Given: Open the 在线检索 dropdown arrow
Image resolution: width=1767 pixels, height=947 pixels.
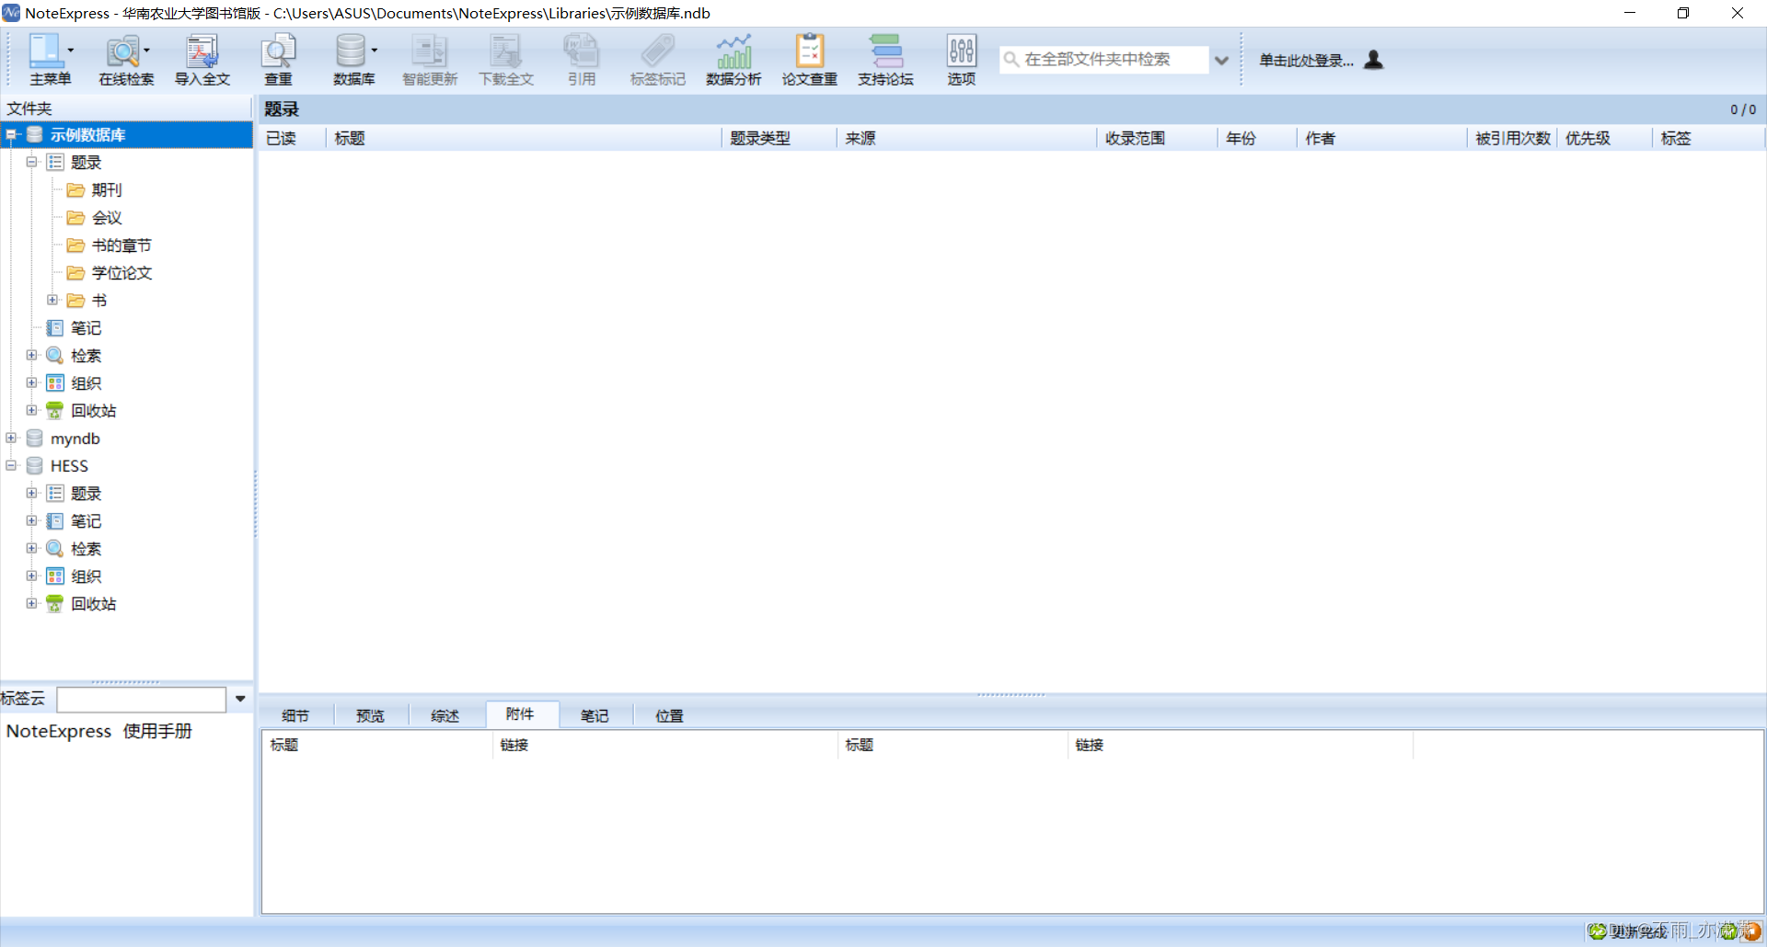Looking at the screenshot, I should coord(147,51).
